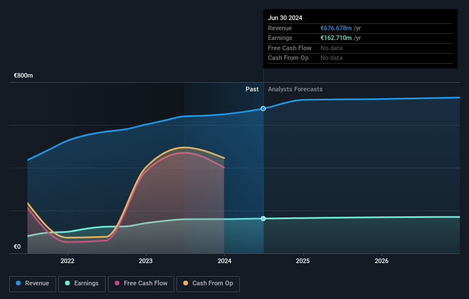Click the €0 y-axis label

[17, 247]
